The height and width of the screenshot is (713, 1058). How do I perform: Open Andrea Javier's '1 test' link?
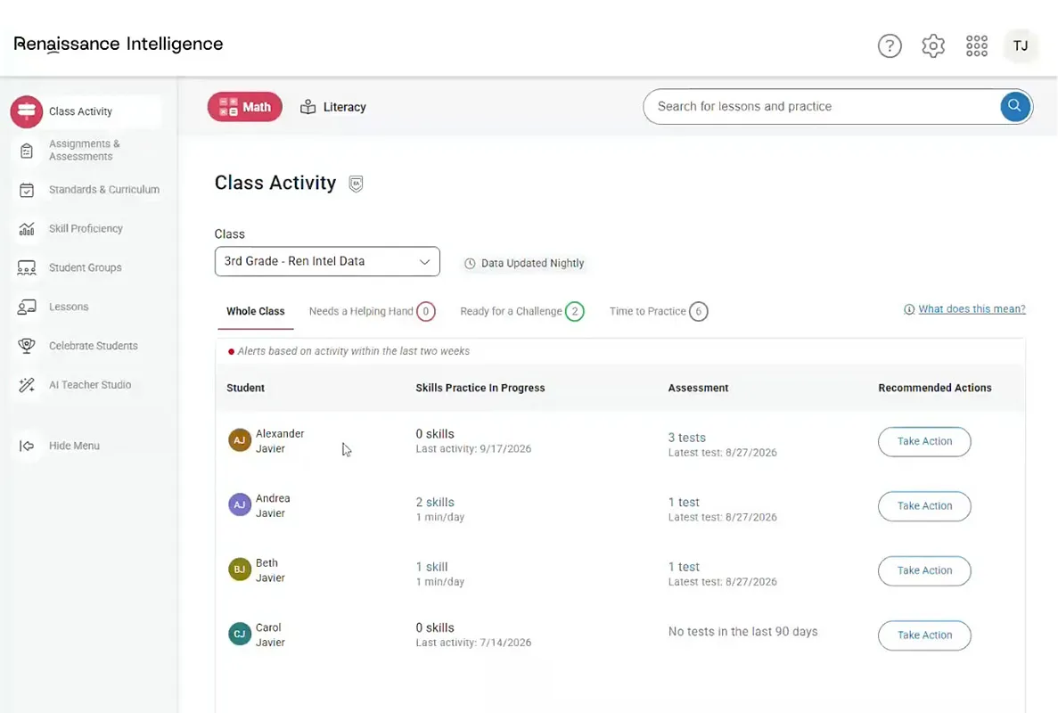pyautogui.click(x=684, y=502)
